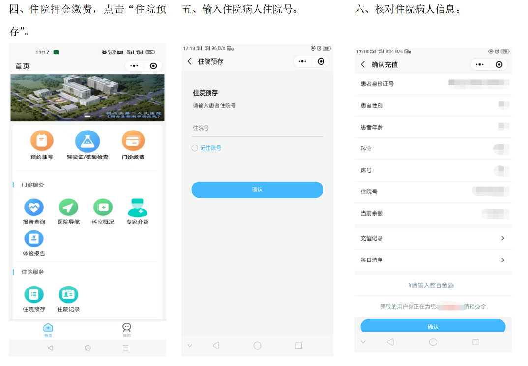The image size is (528, 366).
Task: Open 体检报告 icon
Action: point(34,239)
